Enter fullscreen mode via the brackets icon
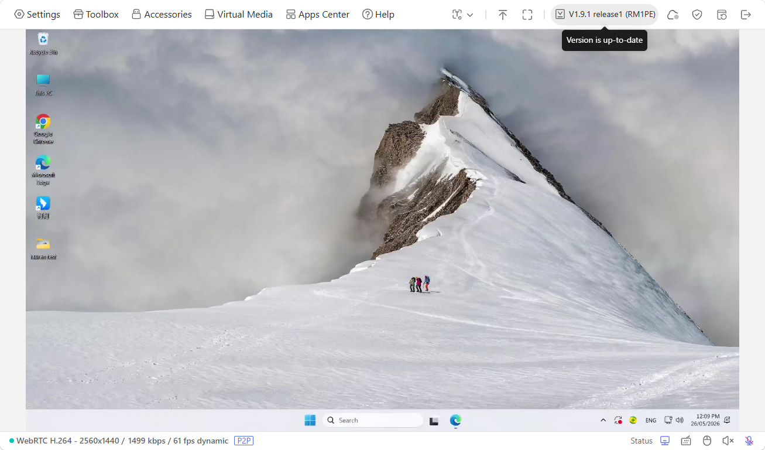 click(x=527, y=15)
